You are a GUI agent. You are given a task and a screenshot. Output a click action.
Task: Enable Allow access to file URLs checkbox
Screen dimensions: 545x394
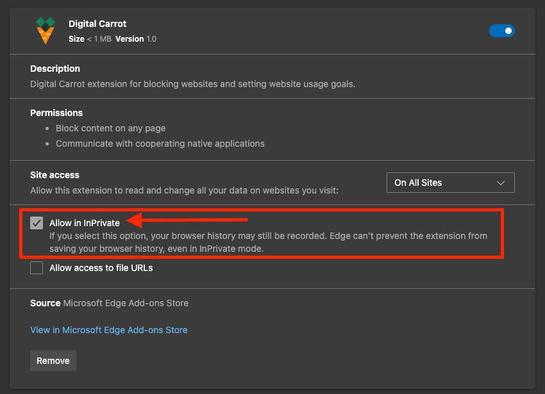coord(37,268)
